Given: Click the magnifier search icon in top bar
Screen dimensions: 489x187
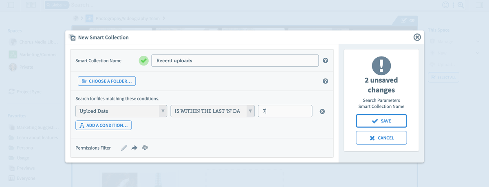Looking at the screenshot, I should (460, 5).
